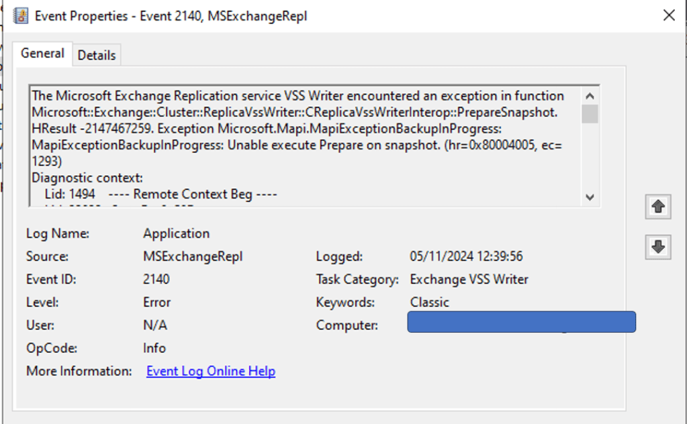Click the MSExchangeRepl source value
This screenshot has height=424, width=687.
193,256
